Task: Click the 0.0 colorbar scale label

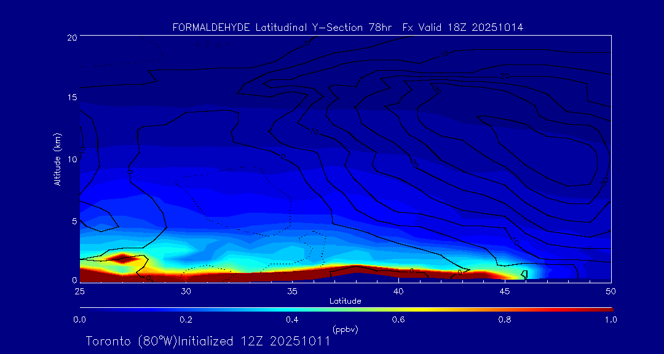Action: pos(79,320)
